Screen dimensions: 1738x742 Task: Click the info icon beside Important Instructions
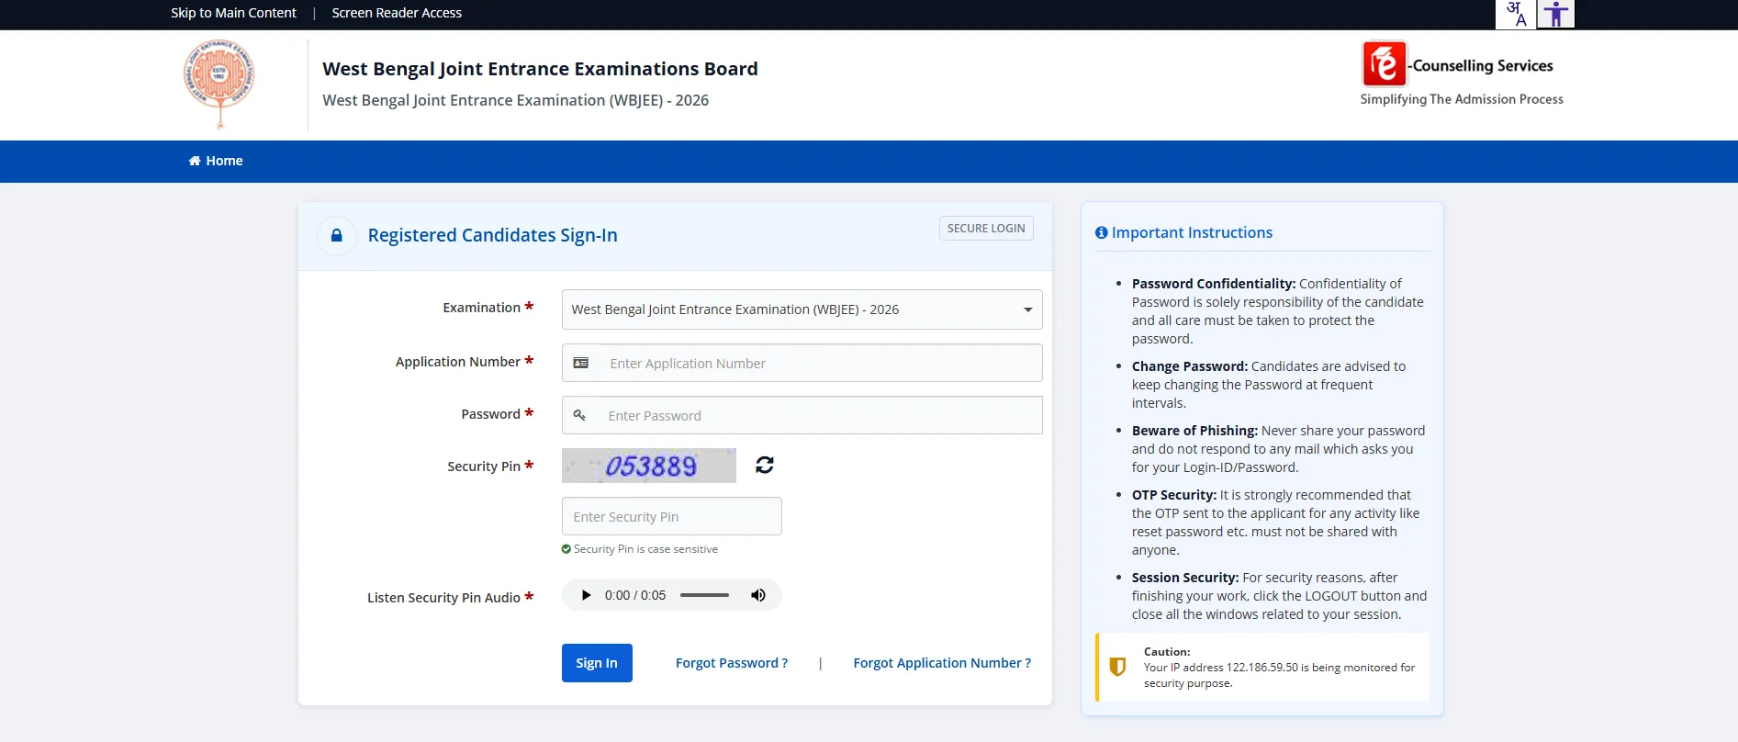click(1102, 233)
